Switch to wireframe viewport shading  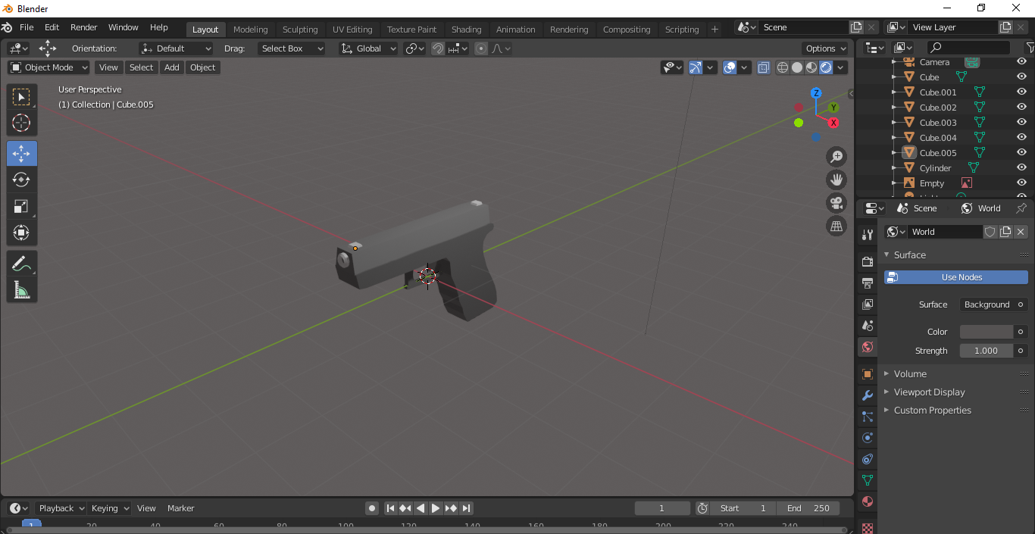click(783, 67)
